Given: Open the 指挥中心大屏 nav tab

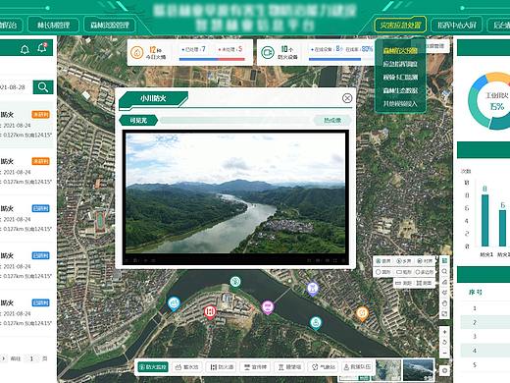Looking at the screenshot, I should click(457, 25).
